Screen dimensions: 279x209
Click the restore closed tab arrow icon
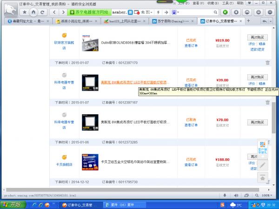coord(265,21)
